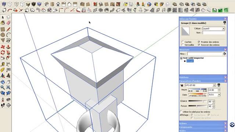Switch to Front house view

point(58,4)
